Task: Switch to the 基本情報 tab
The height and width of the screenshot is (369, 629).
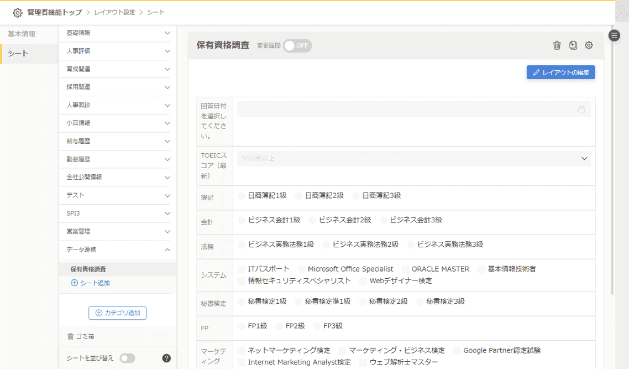Action: (x=22, y=34)
